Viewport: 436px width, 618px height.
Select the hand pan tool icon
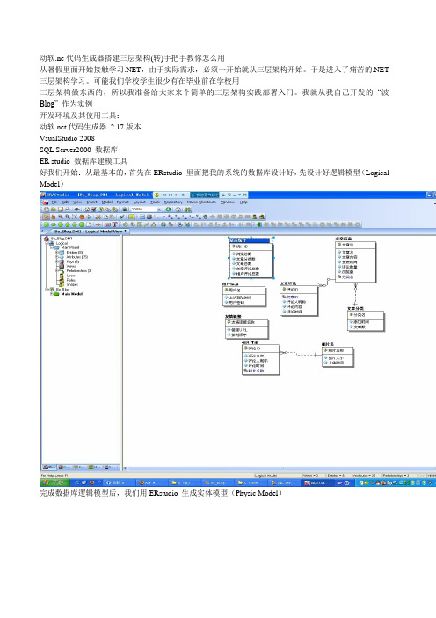53,217
